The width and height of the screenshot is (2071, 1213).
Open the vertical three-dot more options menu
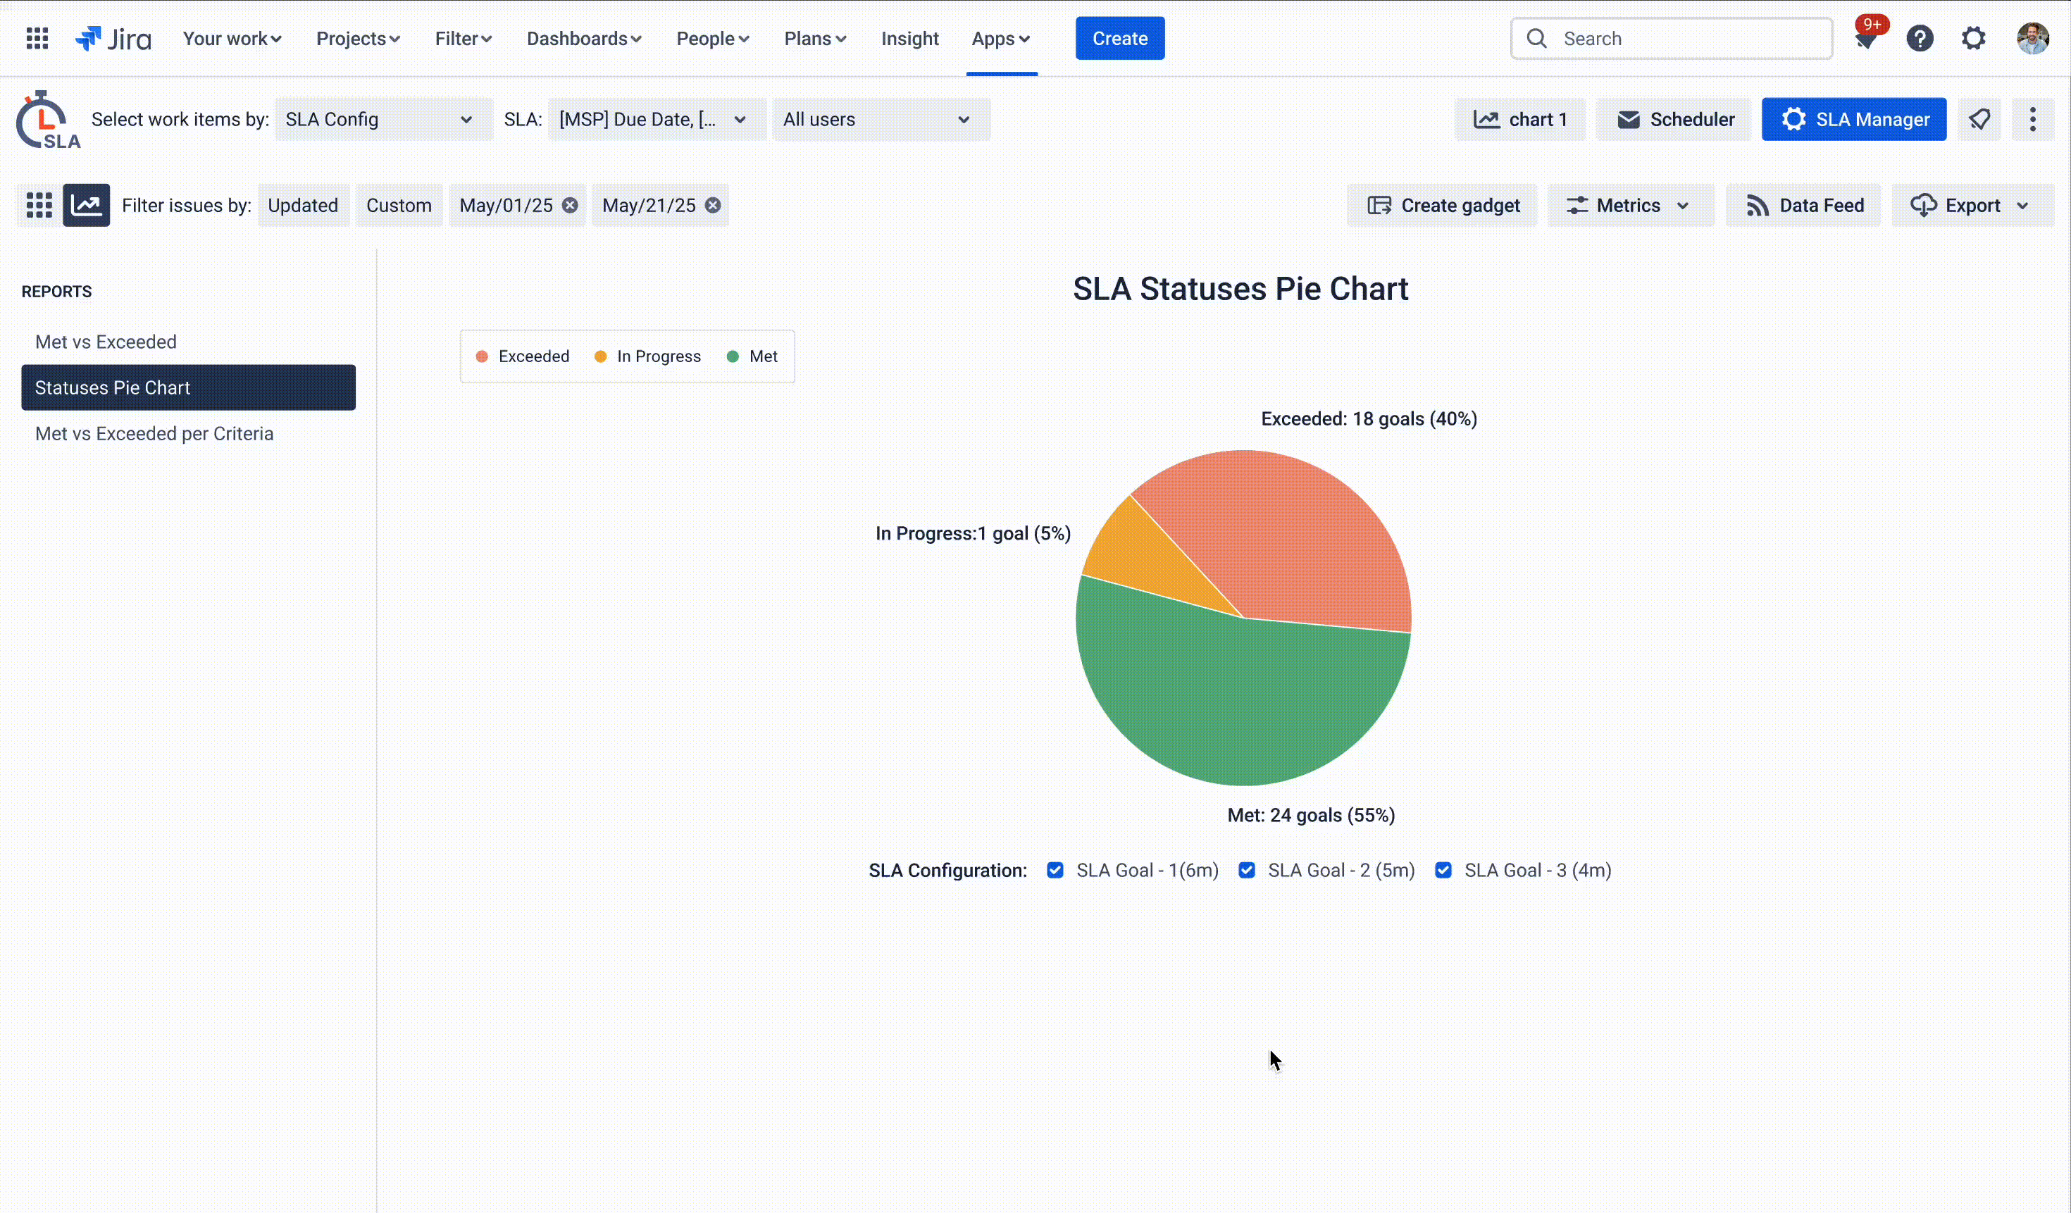click(x=2032, y=119)
